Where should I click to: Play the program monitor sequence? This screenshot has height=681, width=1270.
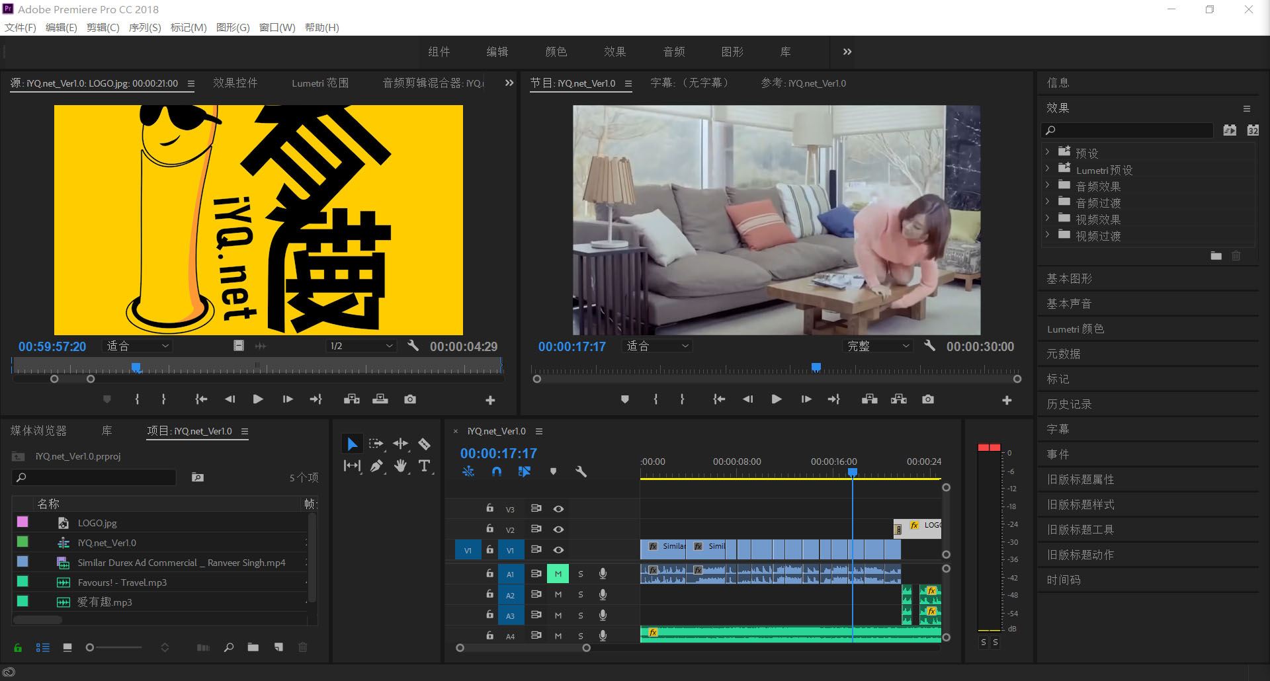coord(777,399)
